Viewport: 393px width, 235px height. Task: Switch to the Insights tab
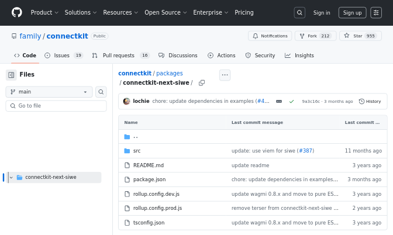point(299,56)
